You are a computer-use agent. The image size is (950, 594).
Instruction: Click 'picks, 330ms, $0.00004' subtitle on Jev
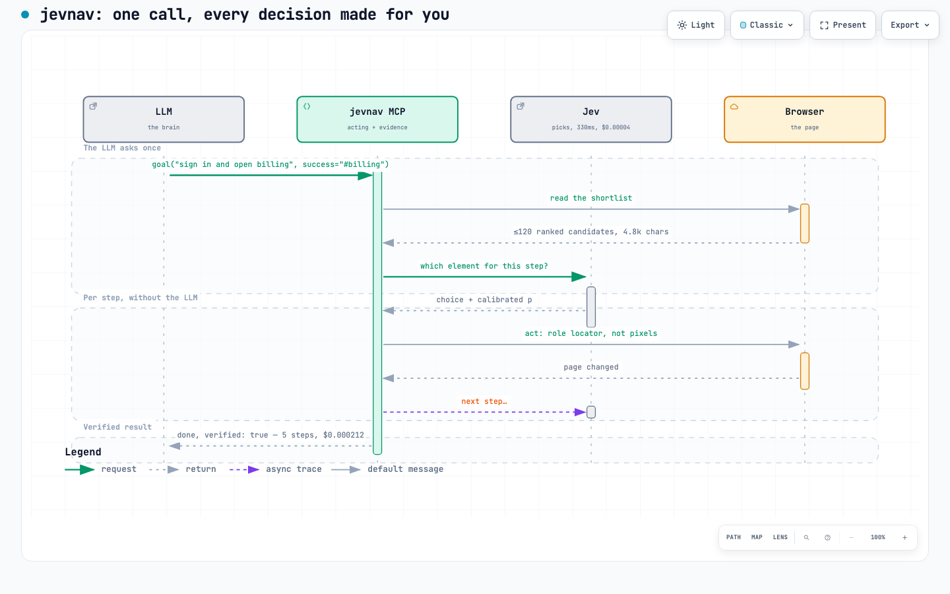591,127
